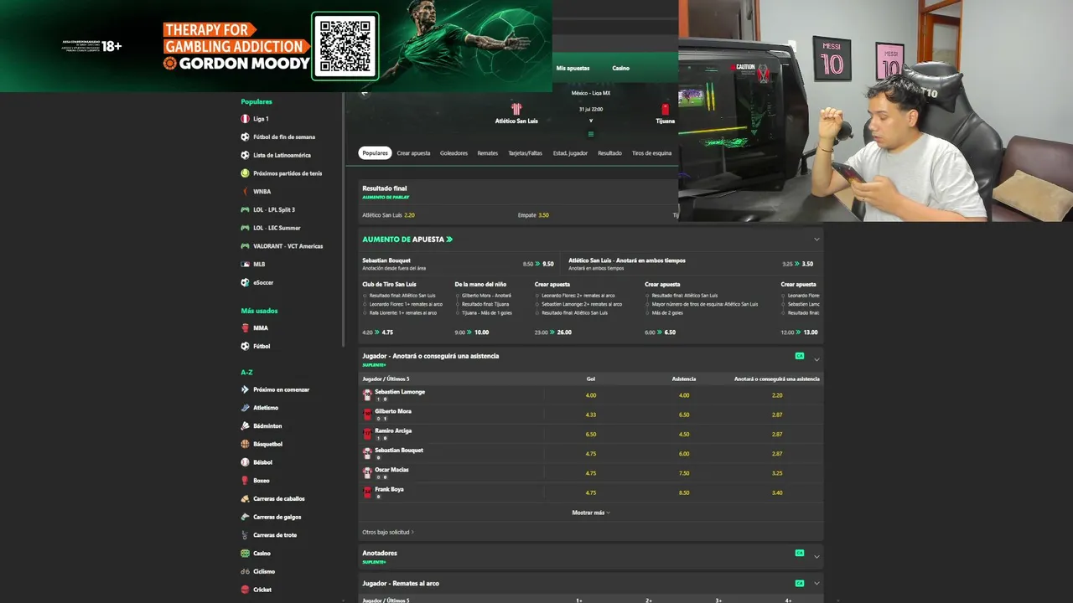Choose Ramiro Arciga Gol odds 6.50

click(x=591, y=434)
